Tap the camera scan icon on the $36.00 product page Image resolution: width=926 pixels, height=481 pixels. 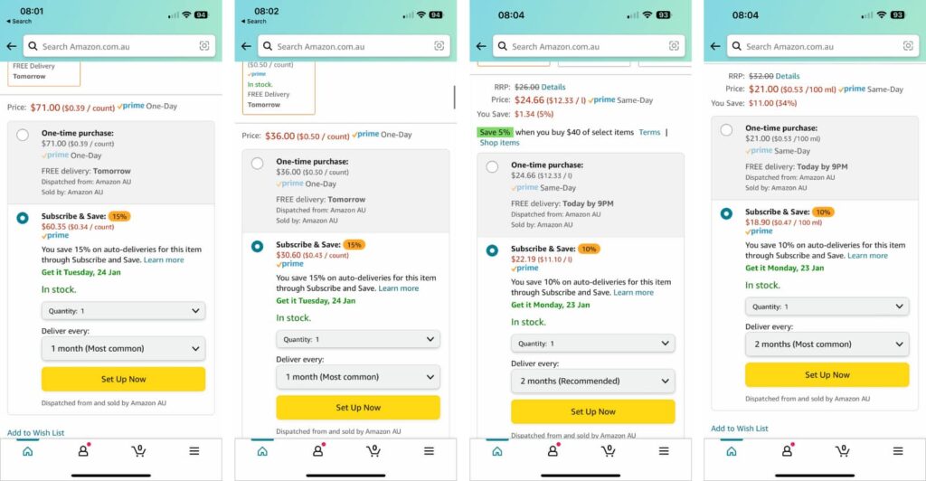(x=439, y=46)
